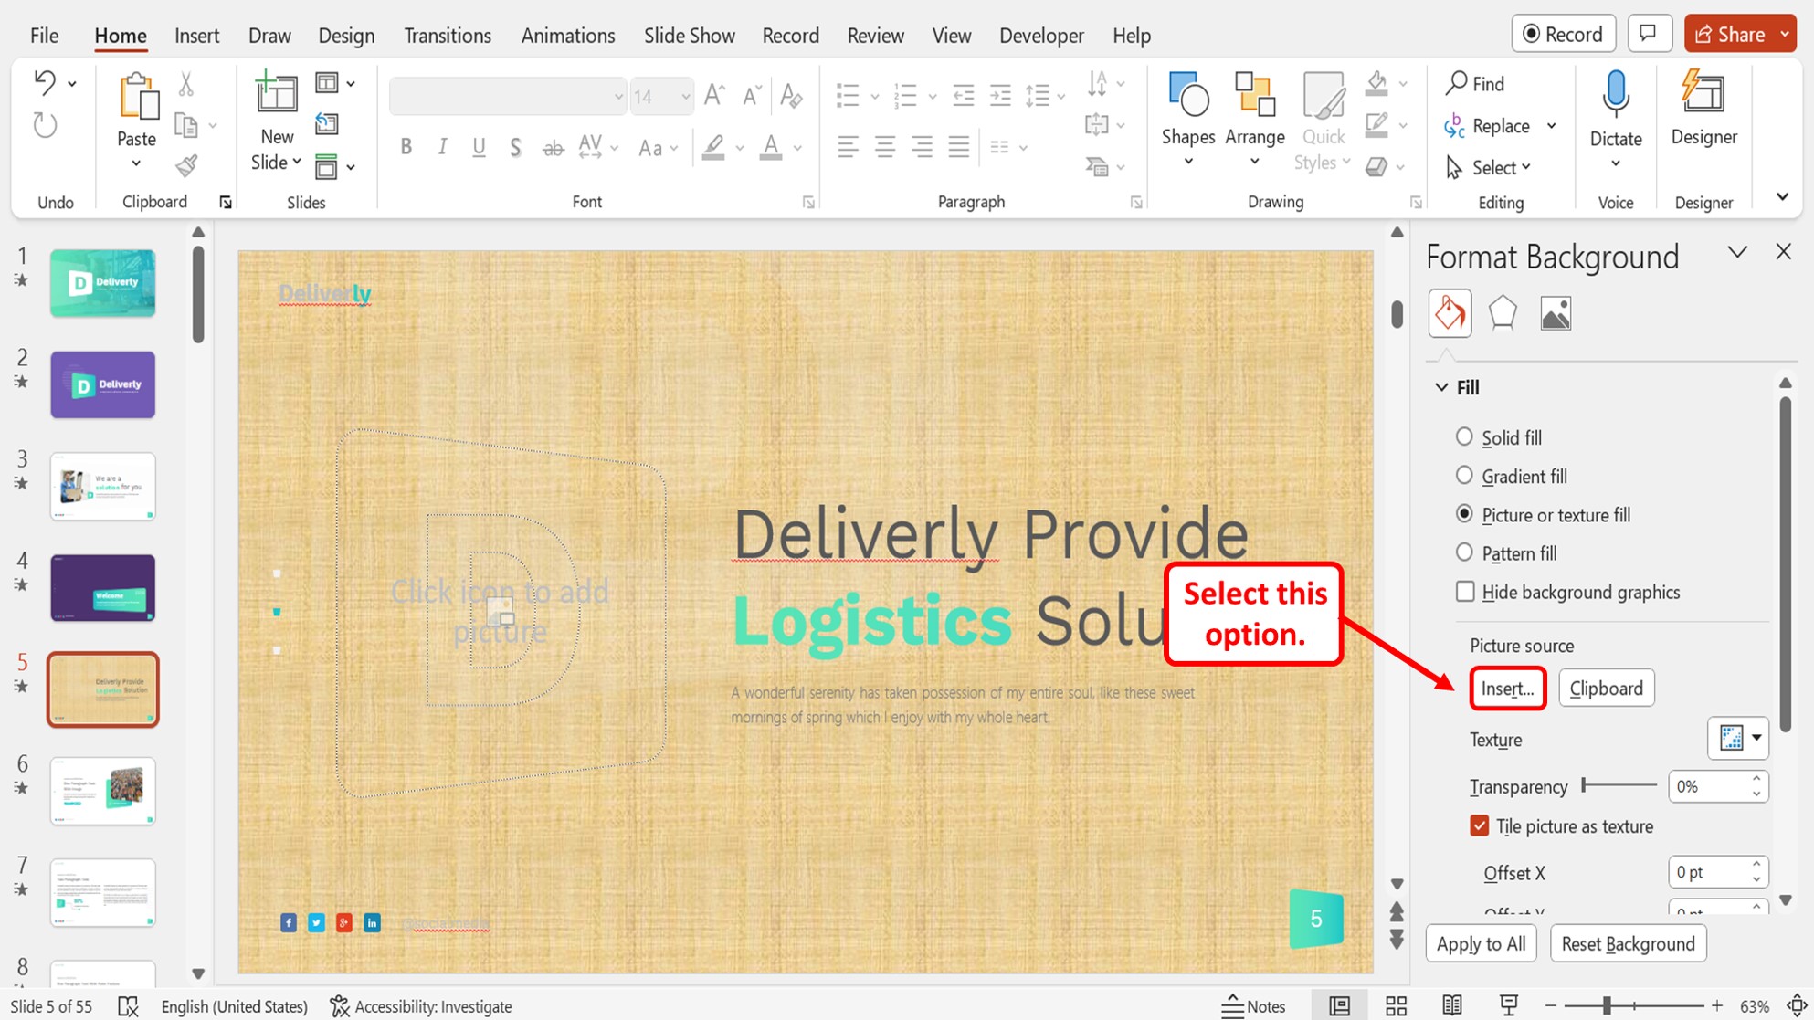Select the Picture icon in Format Background

(1556, 314)
